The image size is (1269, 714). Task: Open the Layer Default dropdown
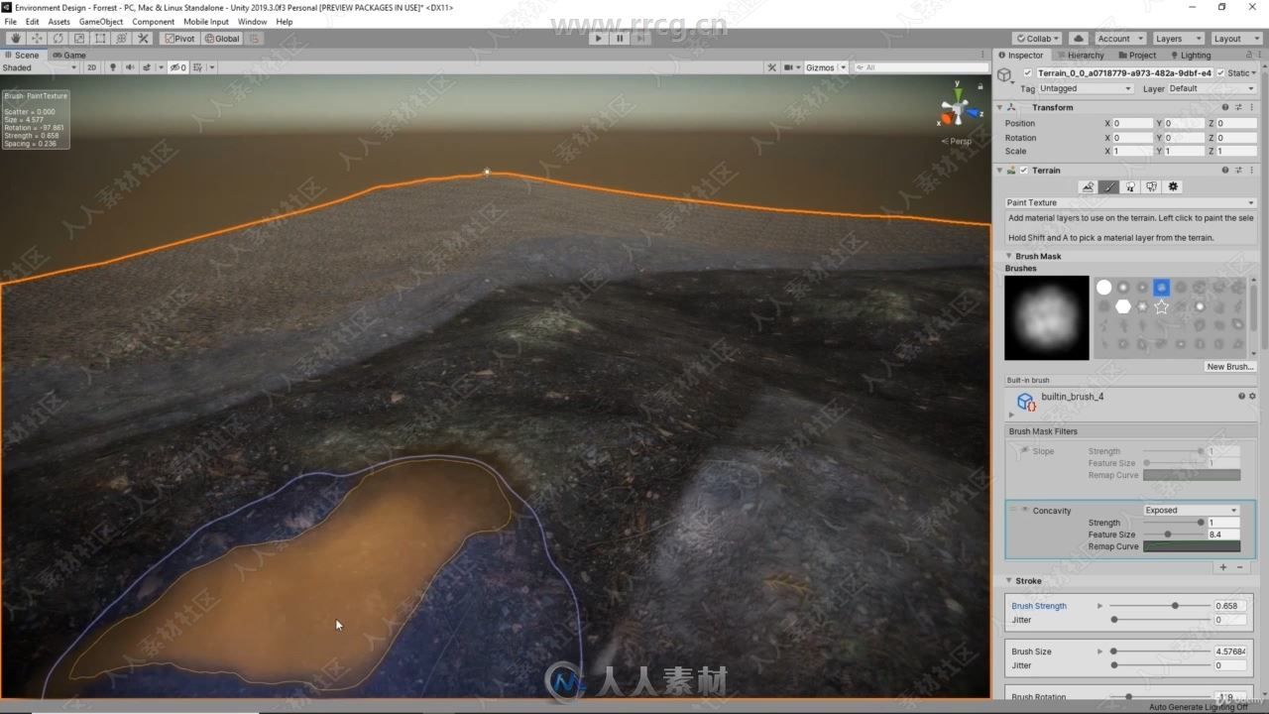(x=1212, y=88)
